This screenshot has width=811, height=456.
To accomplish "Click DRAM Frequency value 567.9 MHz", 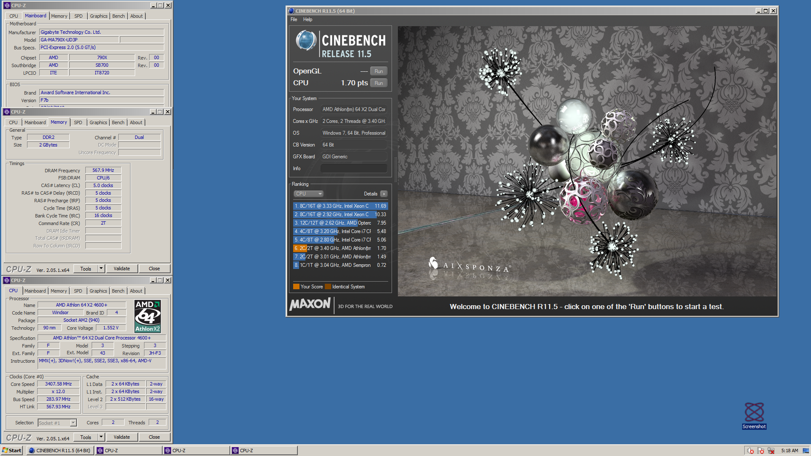I will coord(103,170).
